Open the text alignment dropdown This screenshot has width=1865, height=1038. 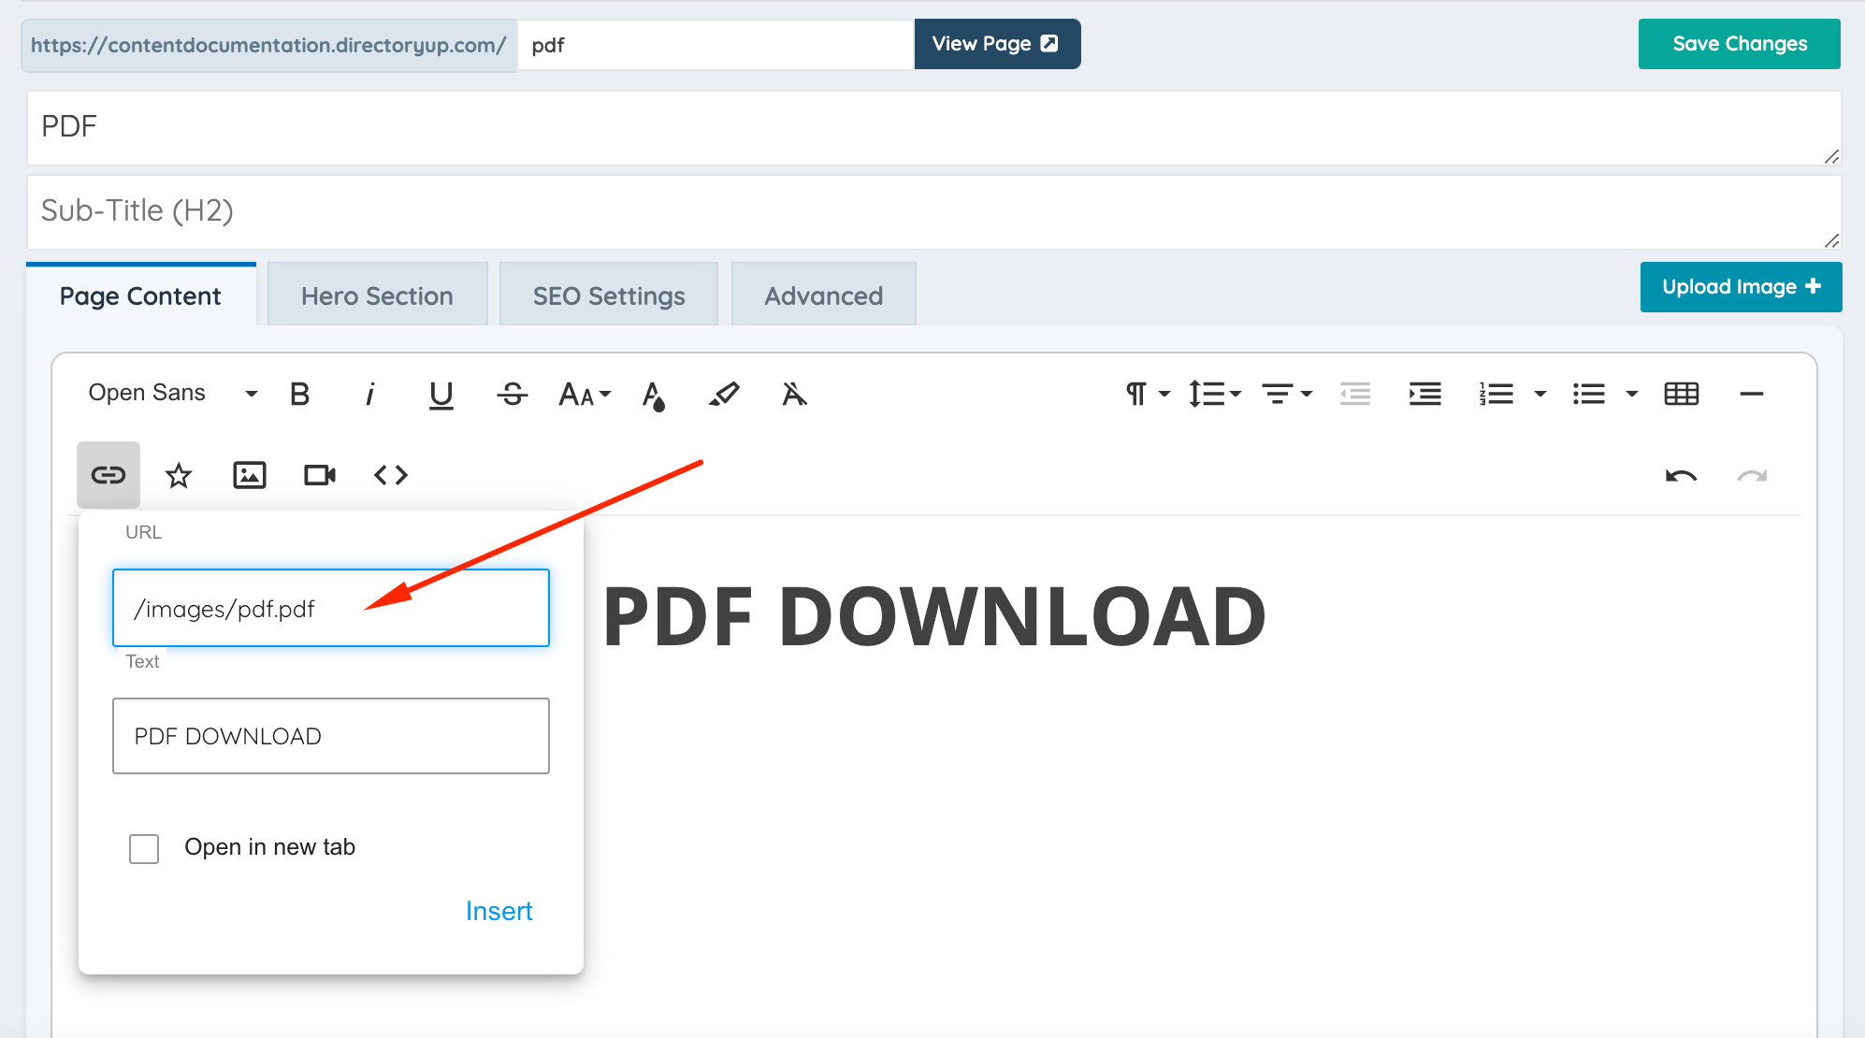pos(1287,395)
